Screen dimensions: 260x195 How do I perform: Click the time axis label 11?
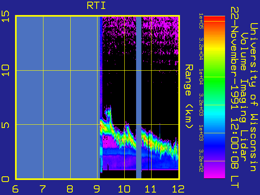tap(151, 188)
